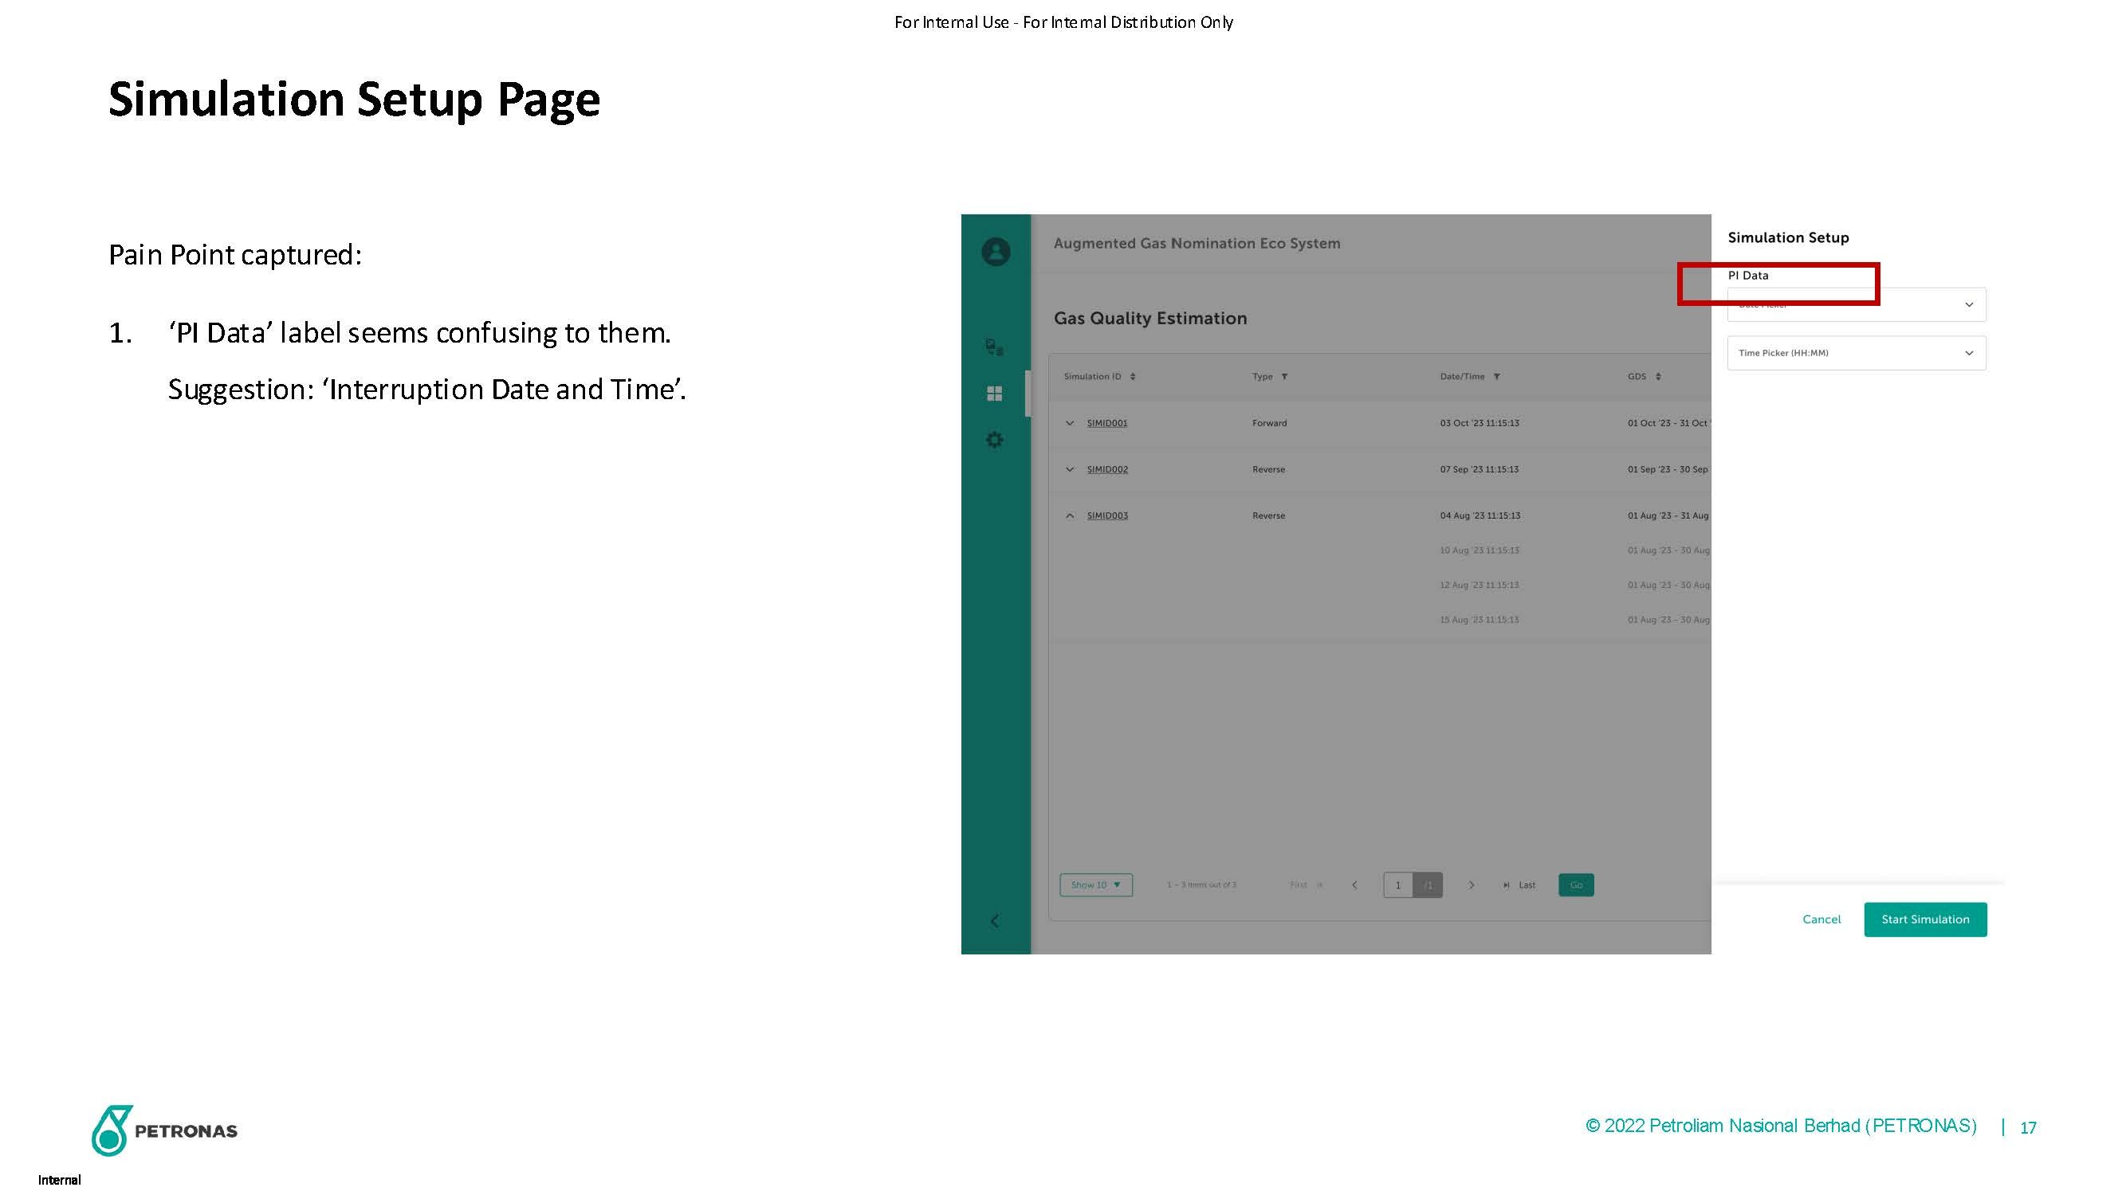
Task: Go to previous page arrow
Action: coord(1354,885)
